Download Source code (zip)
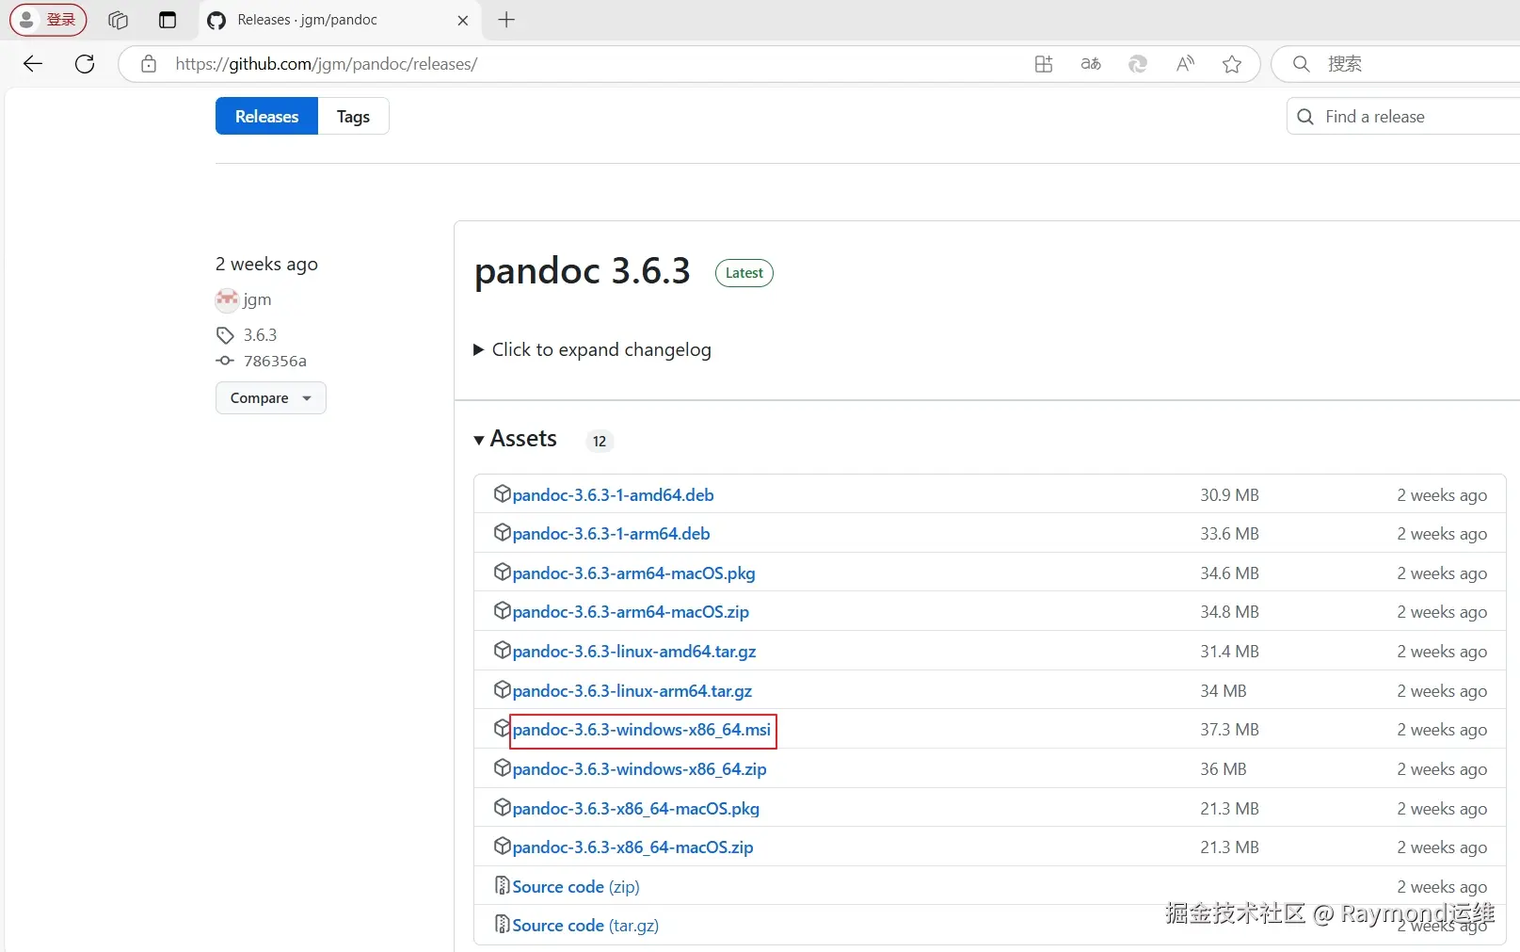 point(576,887)
